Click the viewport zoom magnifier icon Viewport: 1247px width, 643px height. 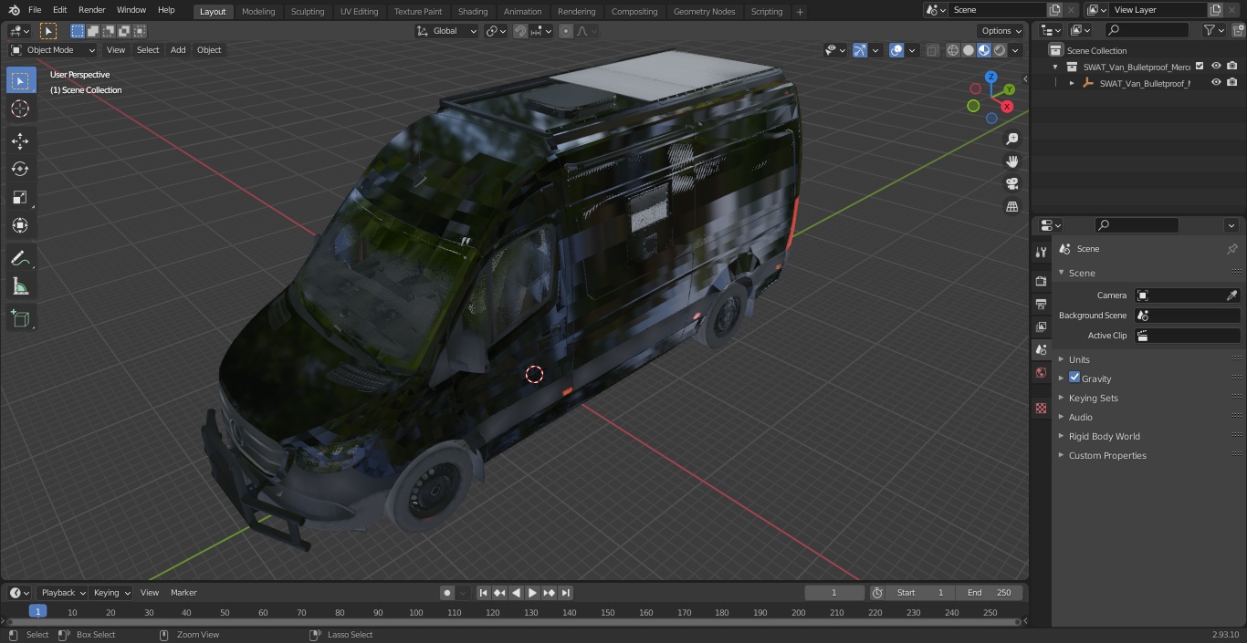point(1012,139)
